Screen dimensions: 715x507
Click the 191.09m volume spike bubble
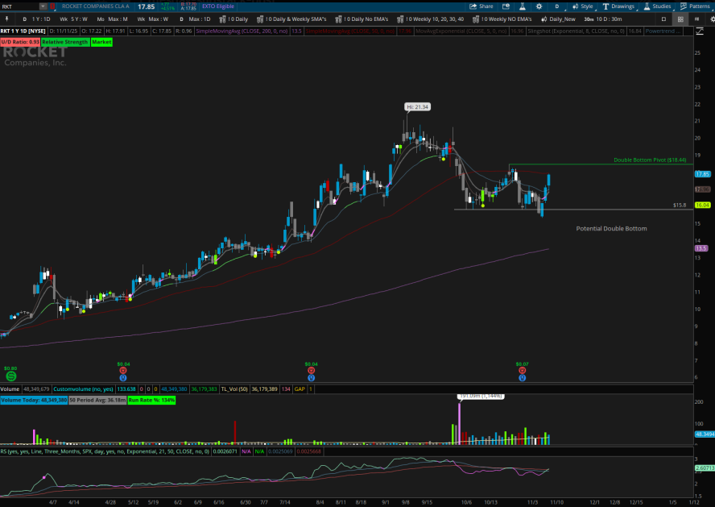point(481,396)
